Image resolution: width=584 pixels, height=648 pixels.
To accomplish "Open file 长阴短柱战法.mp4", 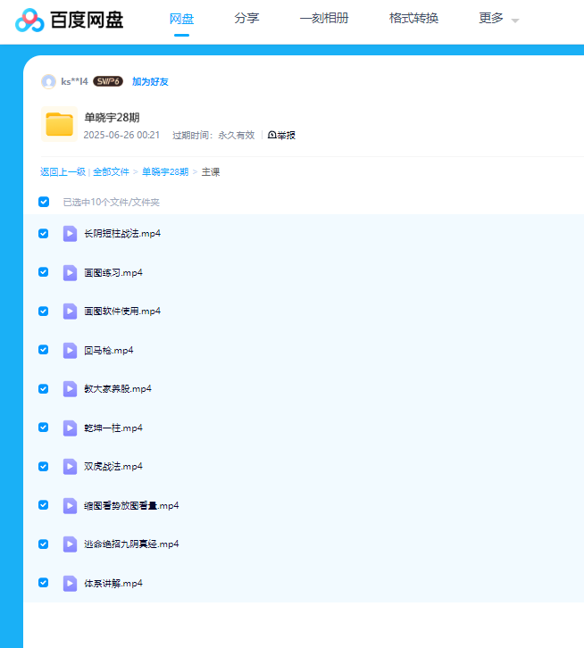I will [x=122, y=234].
